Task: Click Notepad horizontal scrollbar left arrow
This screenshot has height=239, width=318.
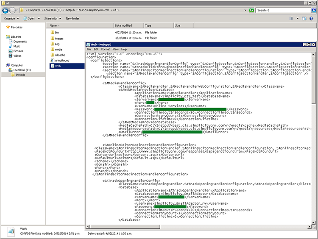Action: coord(88,227)
